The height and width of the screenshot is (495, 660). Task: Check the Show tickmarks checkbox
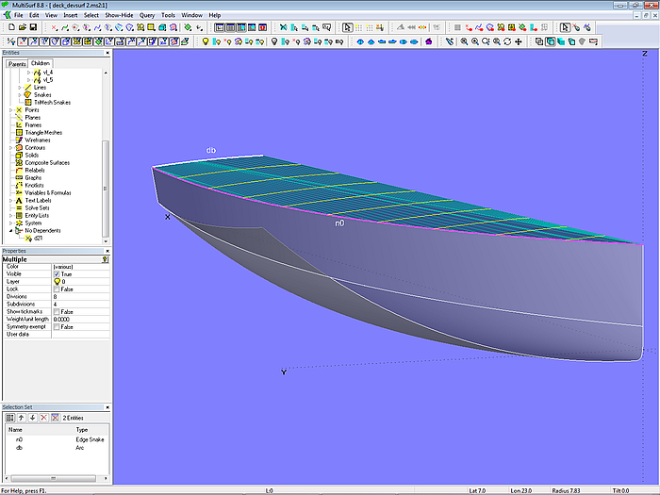pos(58,311)
